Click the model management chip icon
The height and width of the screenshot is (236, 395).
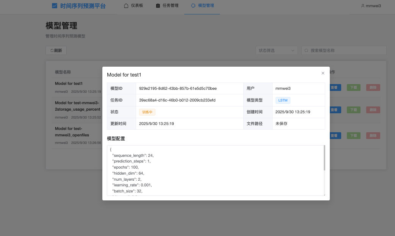pyautogui.click(x=193, y=6)
